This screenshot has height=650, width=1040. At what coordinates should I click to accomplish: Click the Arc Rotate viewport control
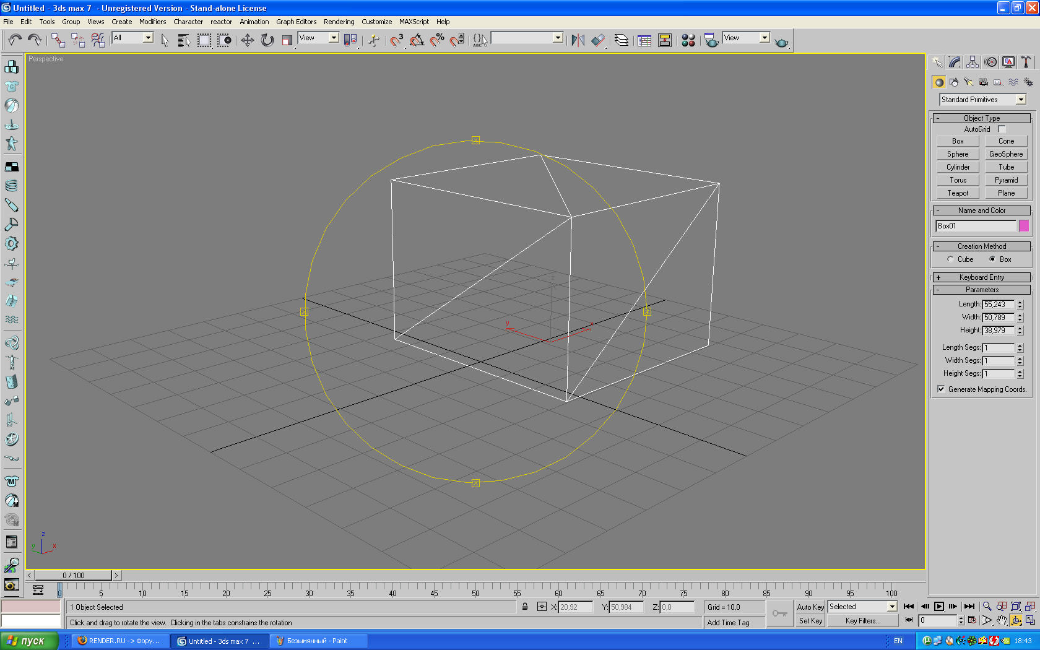click(x=1016, y=620)
